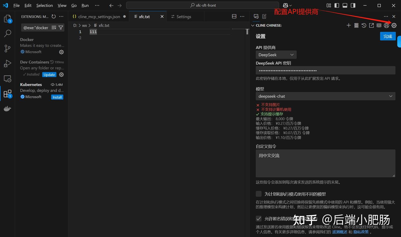Screen dimensions: 401x237
Task: Open the 隐私政策 link
Action: (x=361, y=232)
